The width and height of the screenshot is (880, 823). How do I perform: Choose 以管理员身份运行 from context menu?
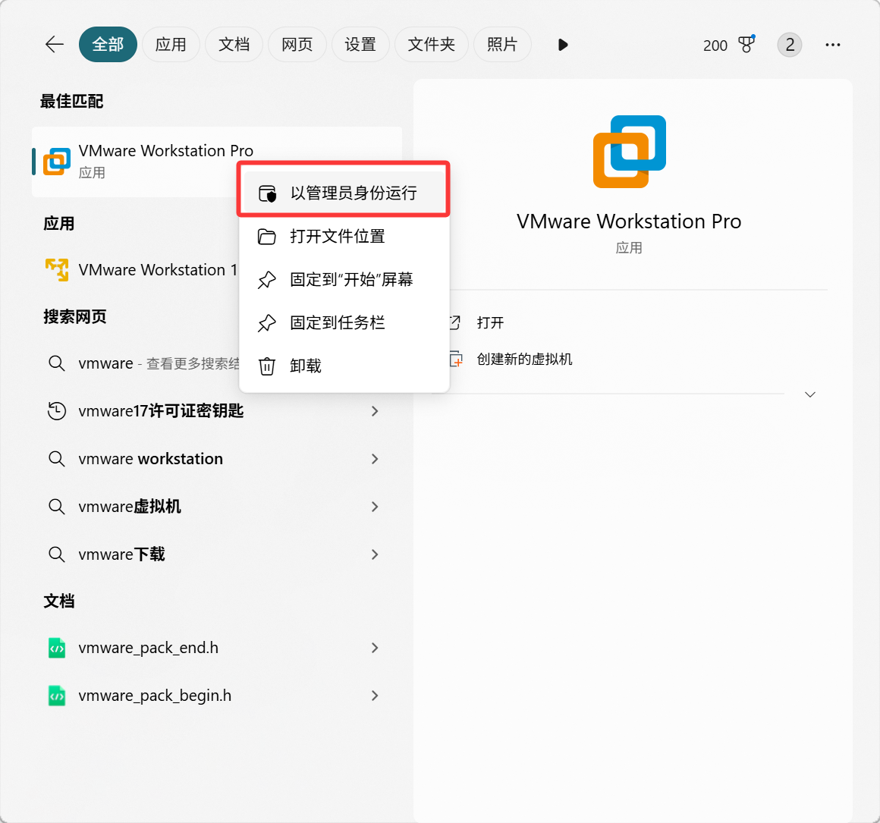pyautogui.click(x=344, y=193)
